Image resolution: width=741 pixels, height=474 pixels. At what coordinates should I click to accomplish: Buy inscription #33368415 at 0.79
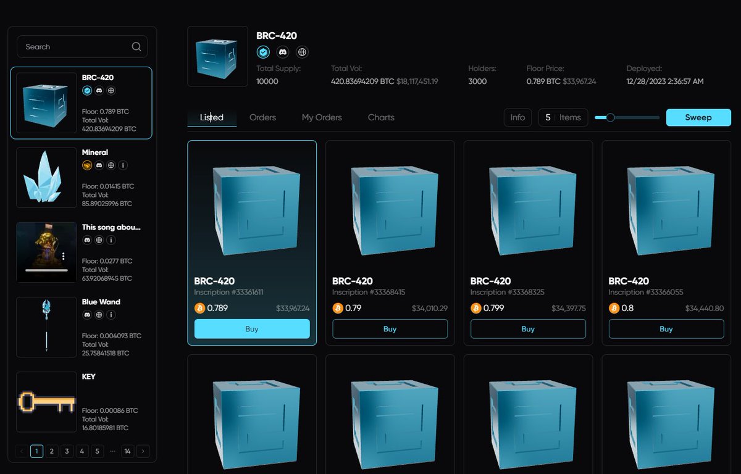click(390, 329)
